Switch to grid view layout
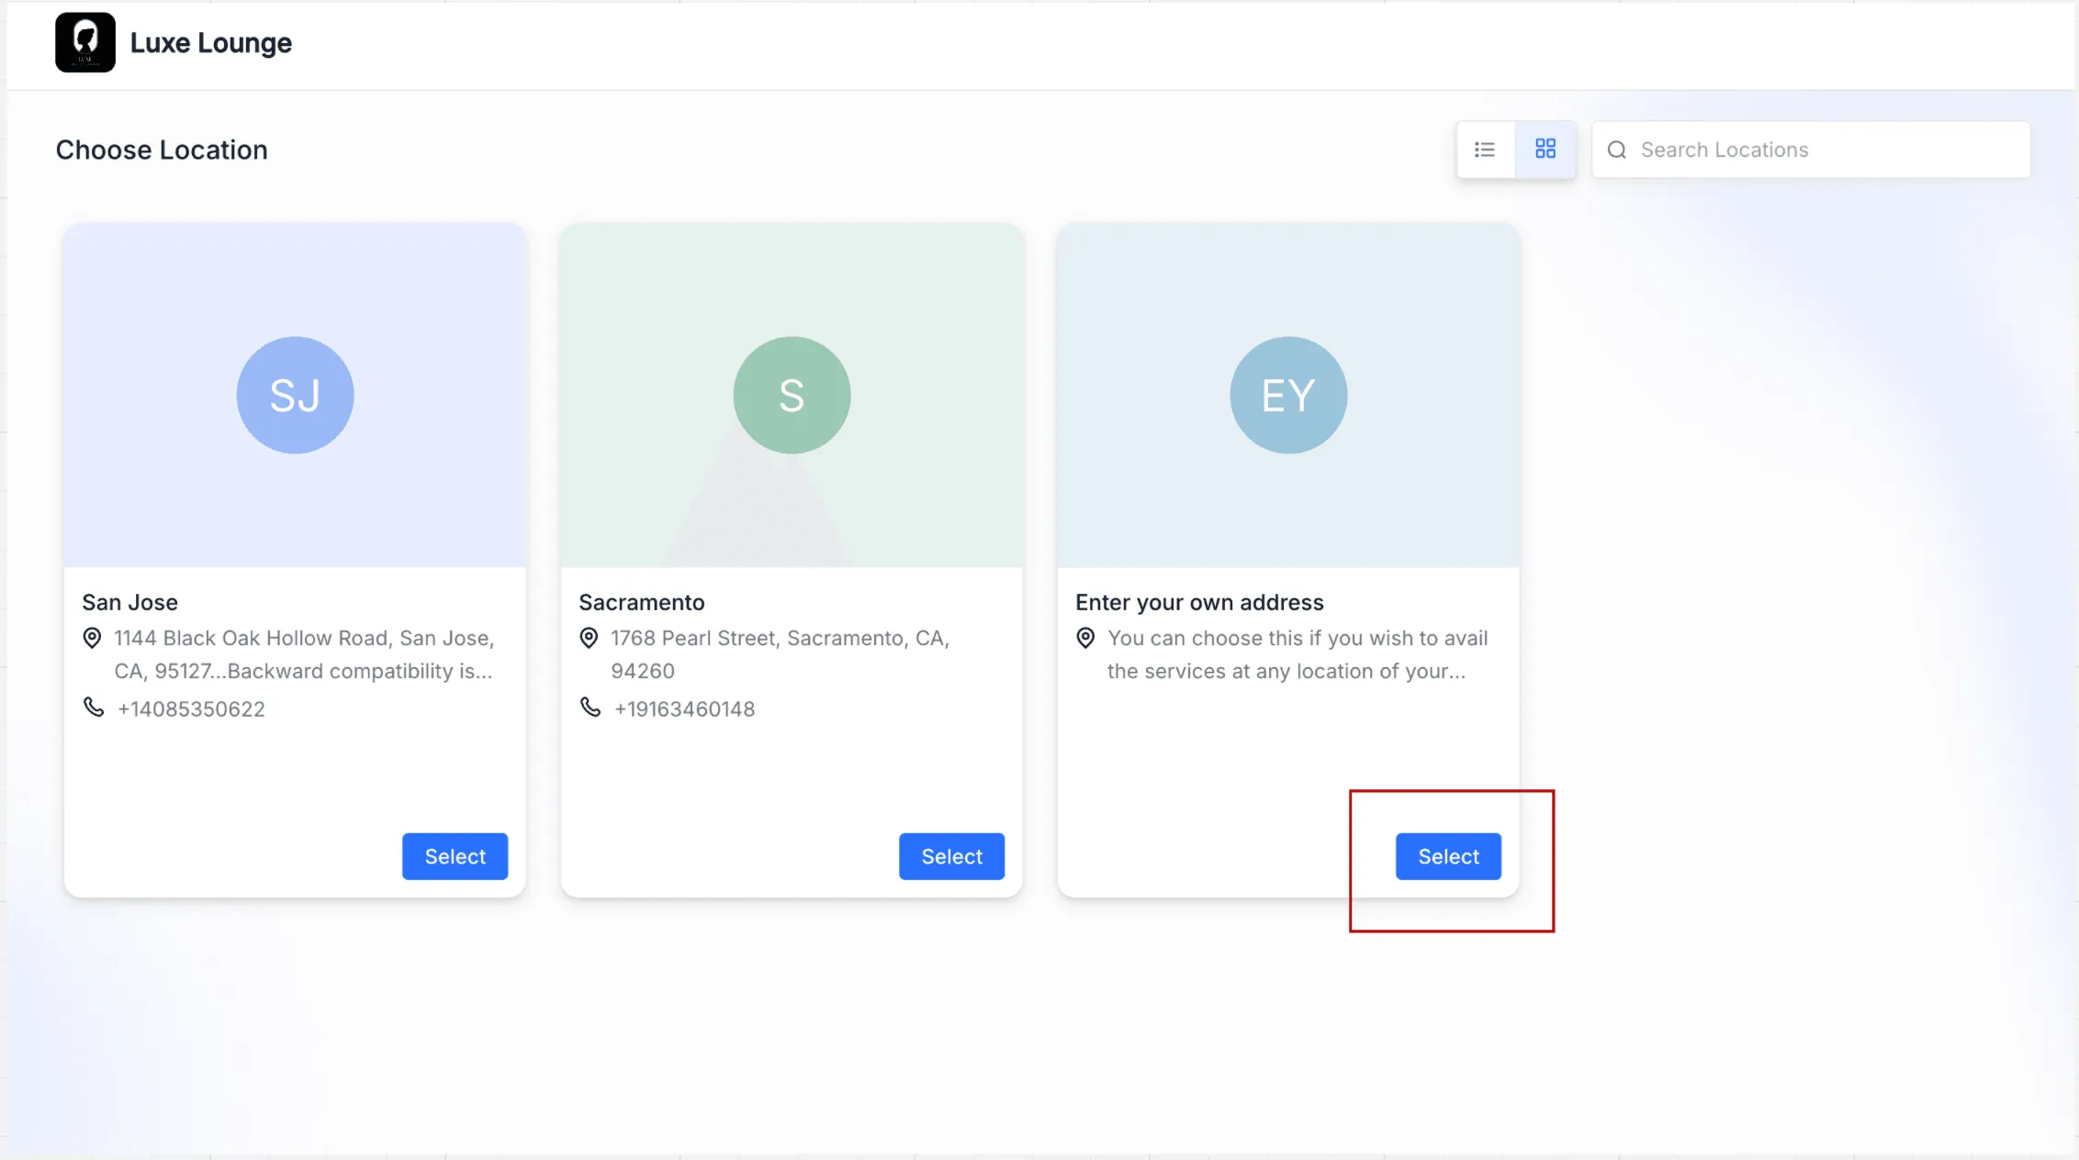Image resolution: width=2079 pixels, height=1160 pixels. [1545, 150]
